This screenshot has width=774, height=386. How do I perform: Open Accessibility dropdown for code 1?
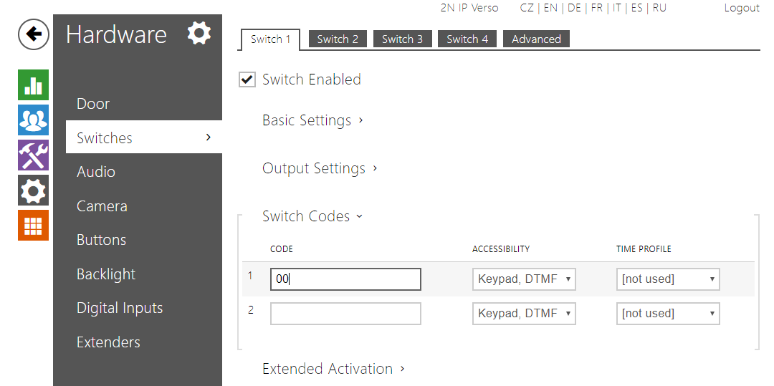coord(524,279)
